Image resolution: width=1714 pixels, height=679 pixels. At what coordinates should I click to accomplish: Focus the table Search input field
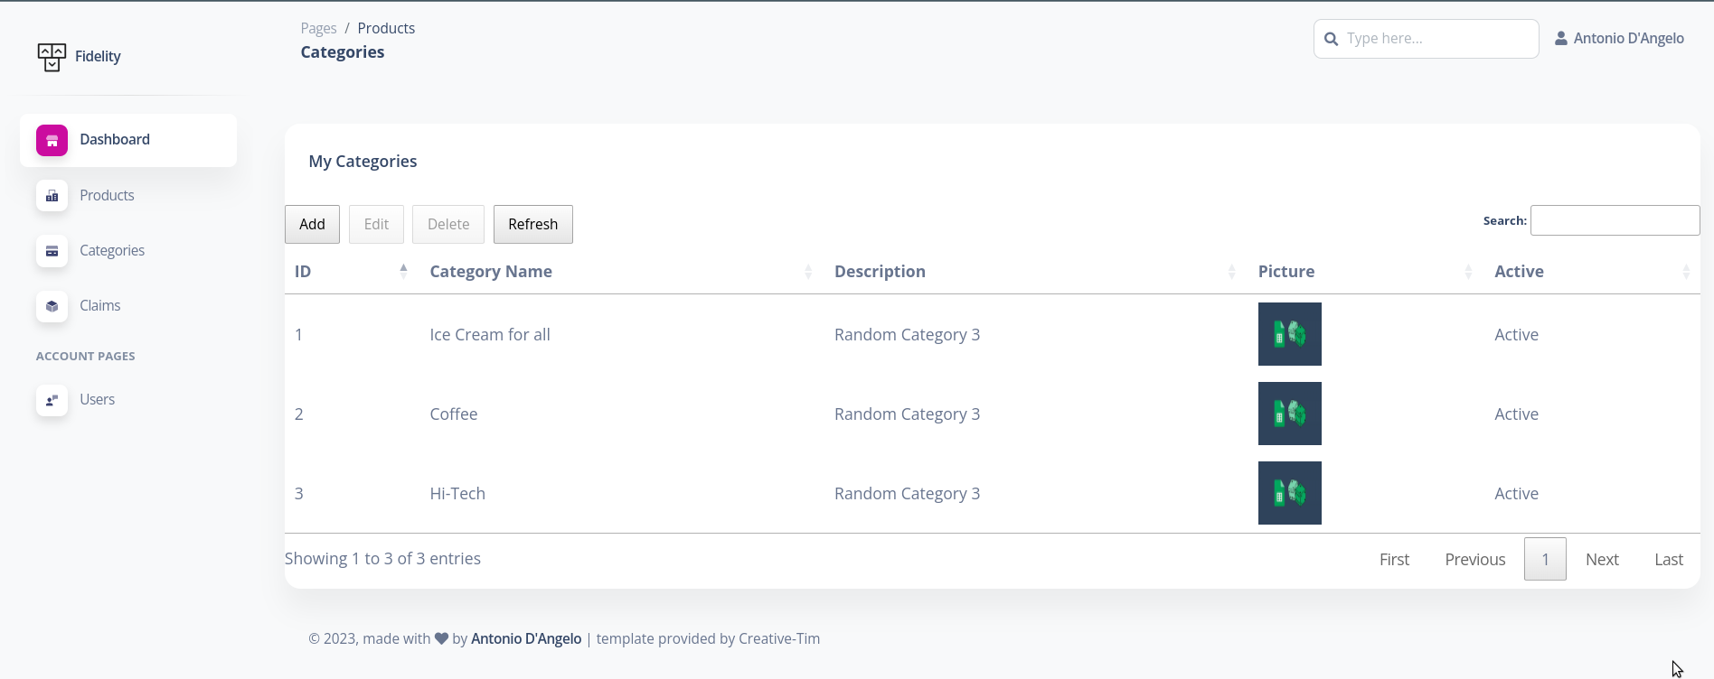tap(1615, 220)
